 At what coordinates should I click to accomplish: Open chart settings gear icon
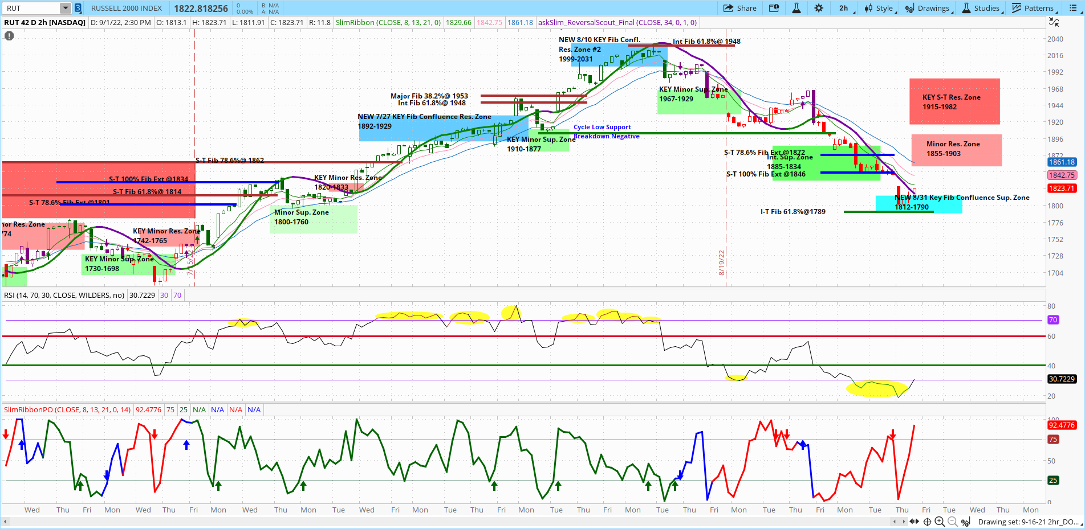click(819, 8)
